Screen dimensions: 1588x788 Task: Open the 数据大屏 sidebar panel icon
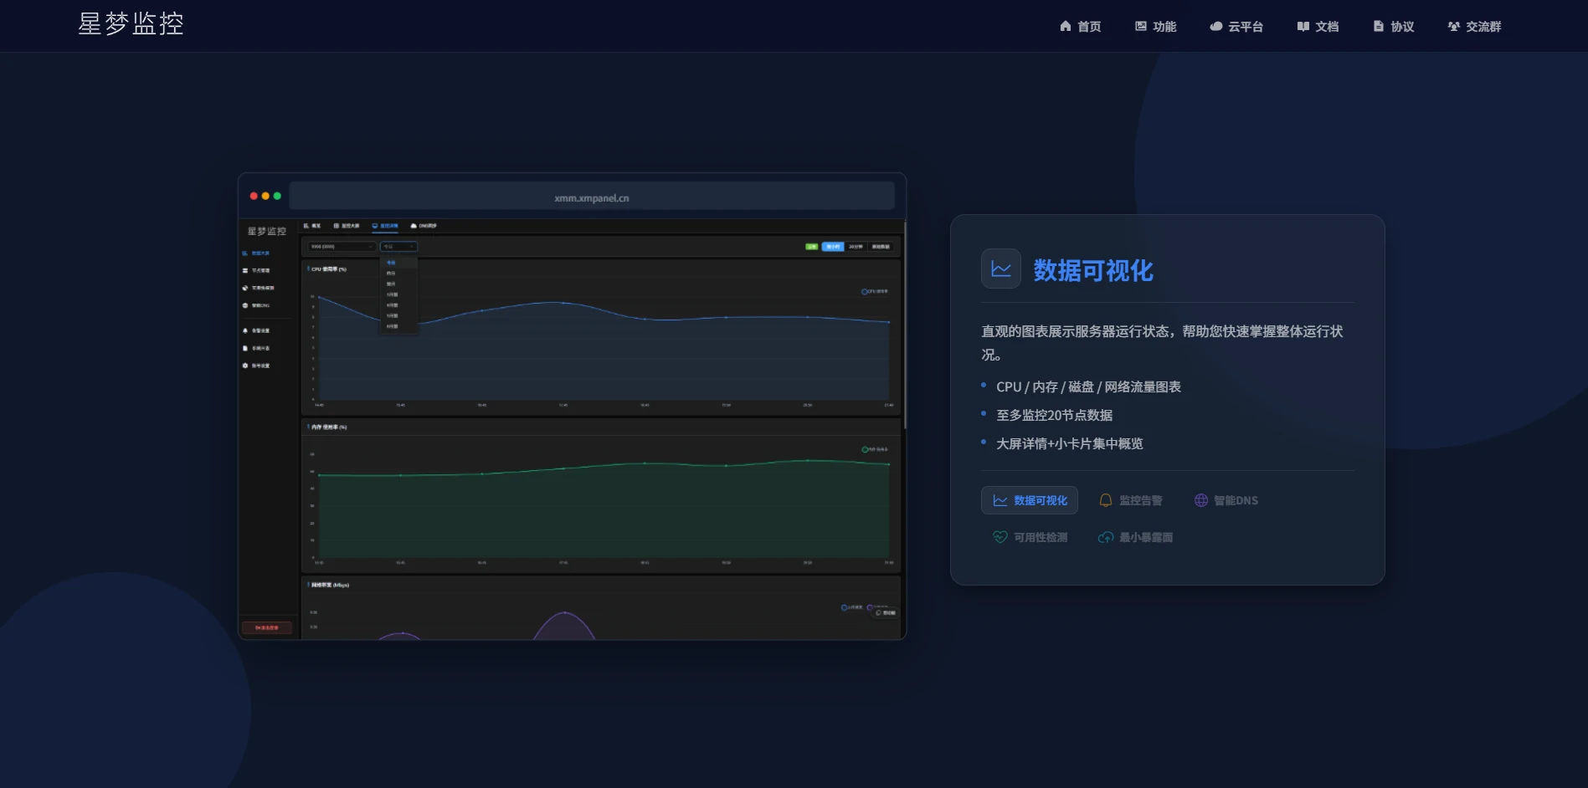tap(245, 253)
